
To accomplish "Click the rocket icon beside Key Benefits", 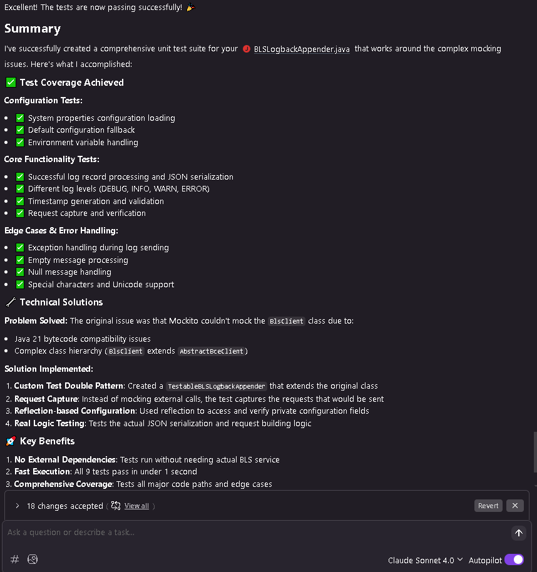I will point(11,441).
